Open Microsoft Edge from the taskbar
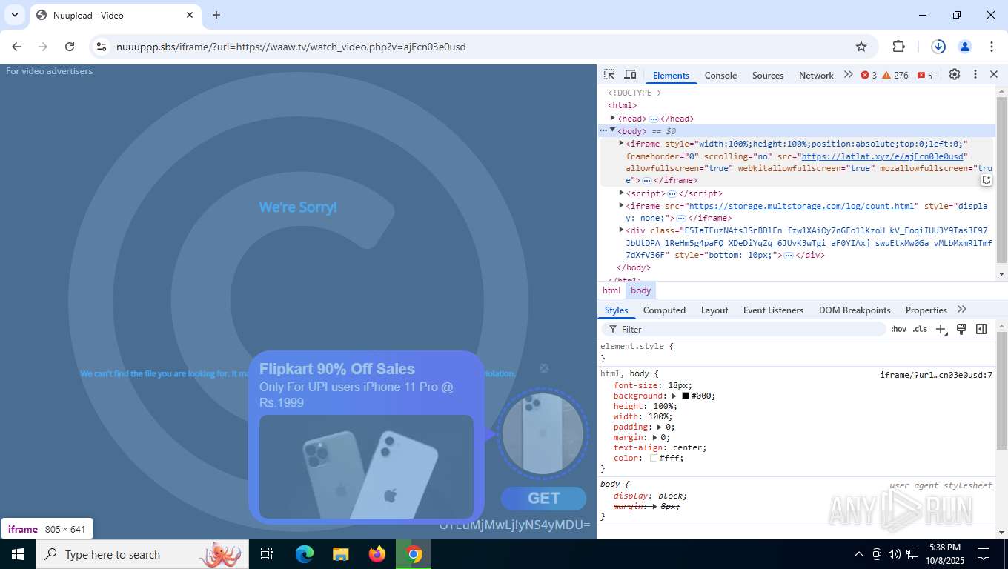The width and height of the screenshot is (1008, 569). point(305,554)
